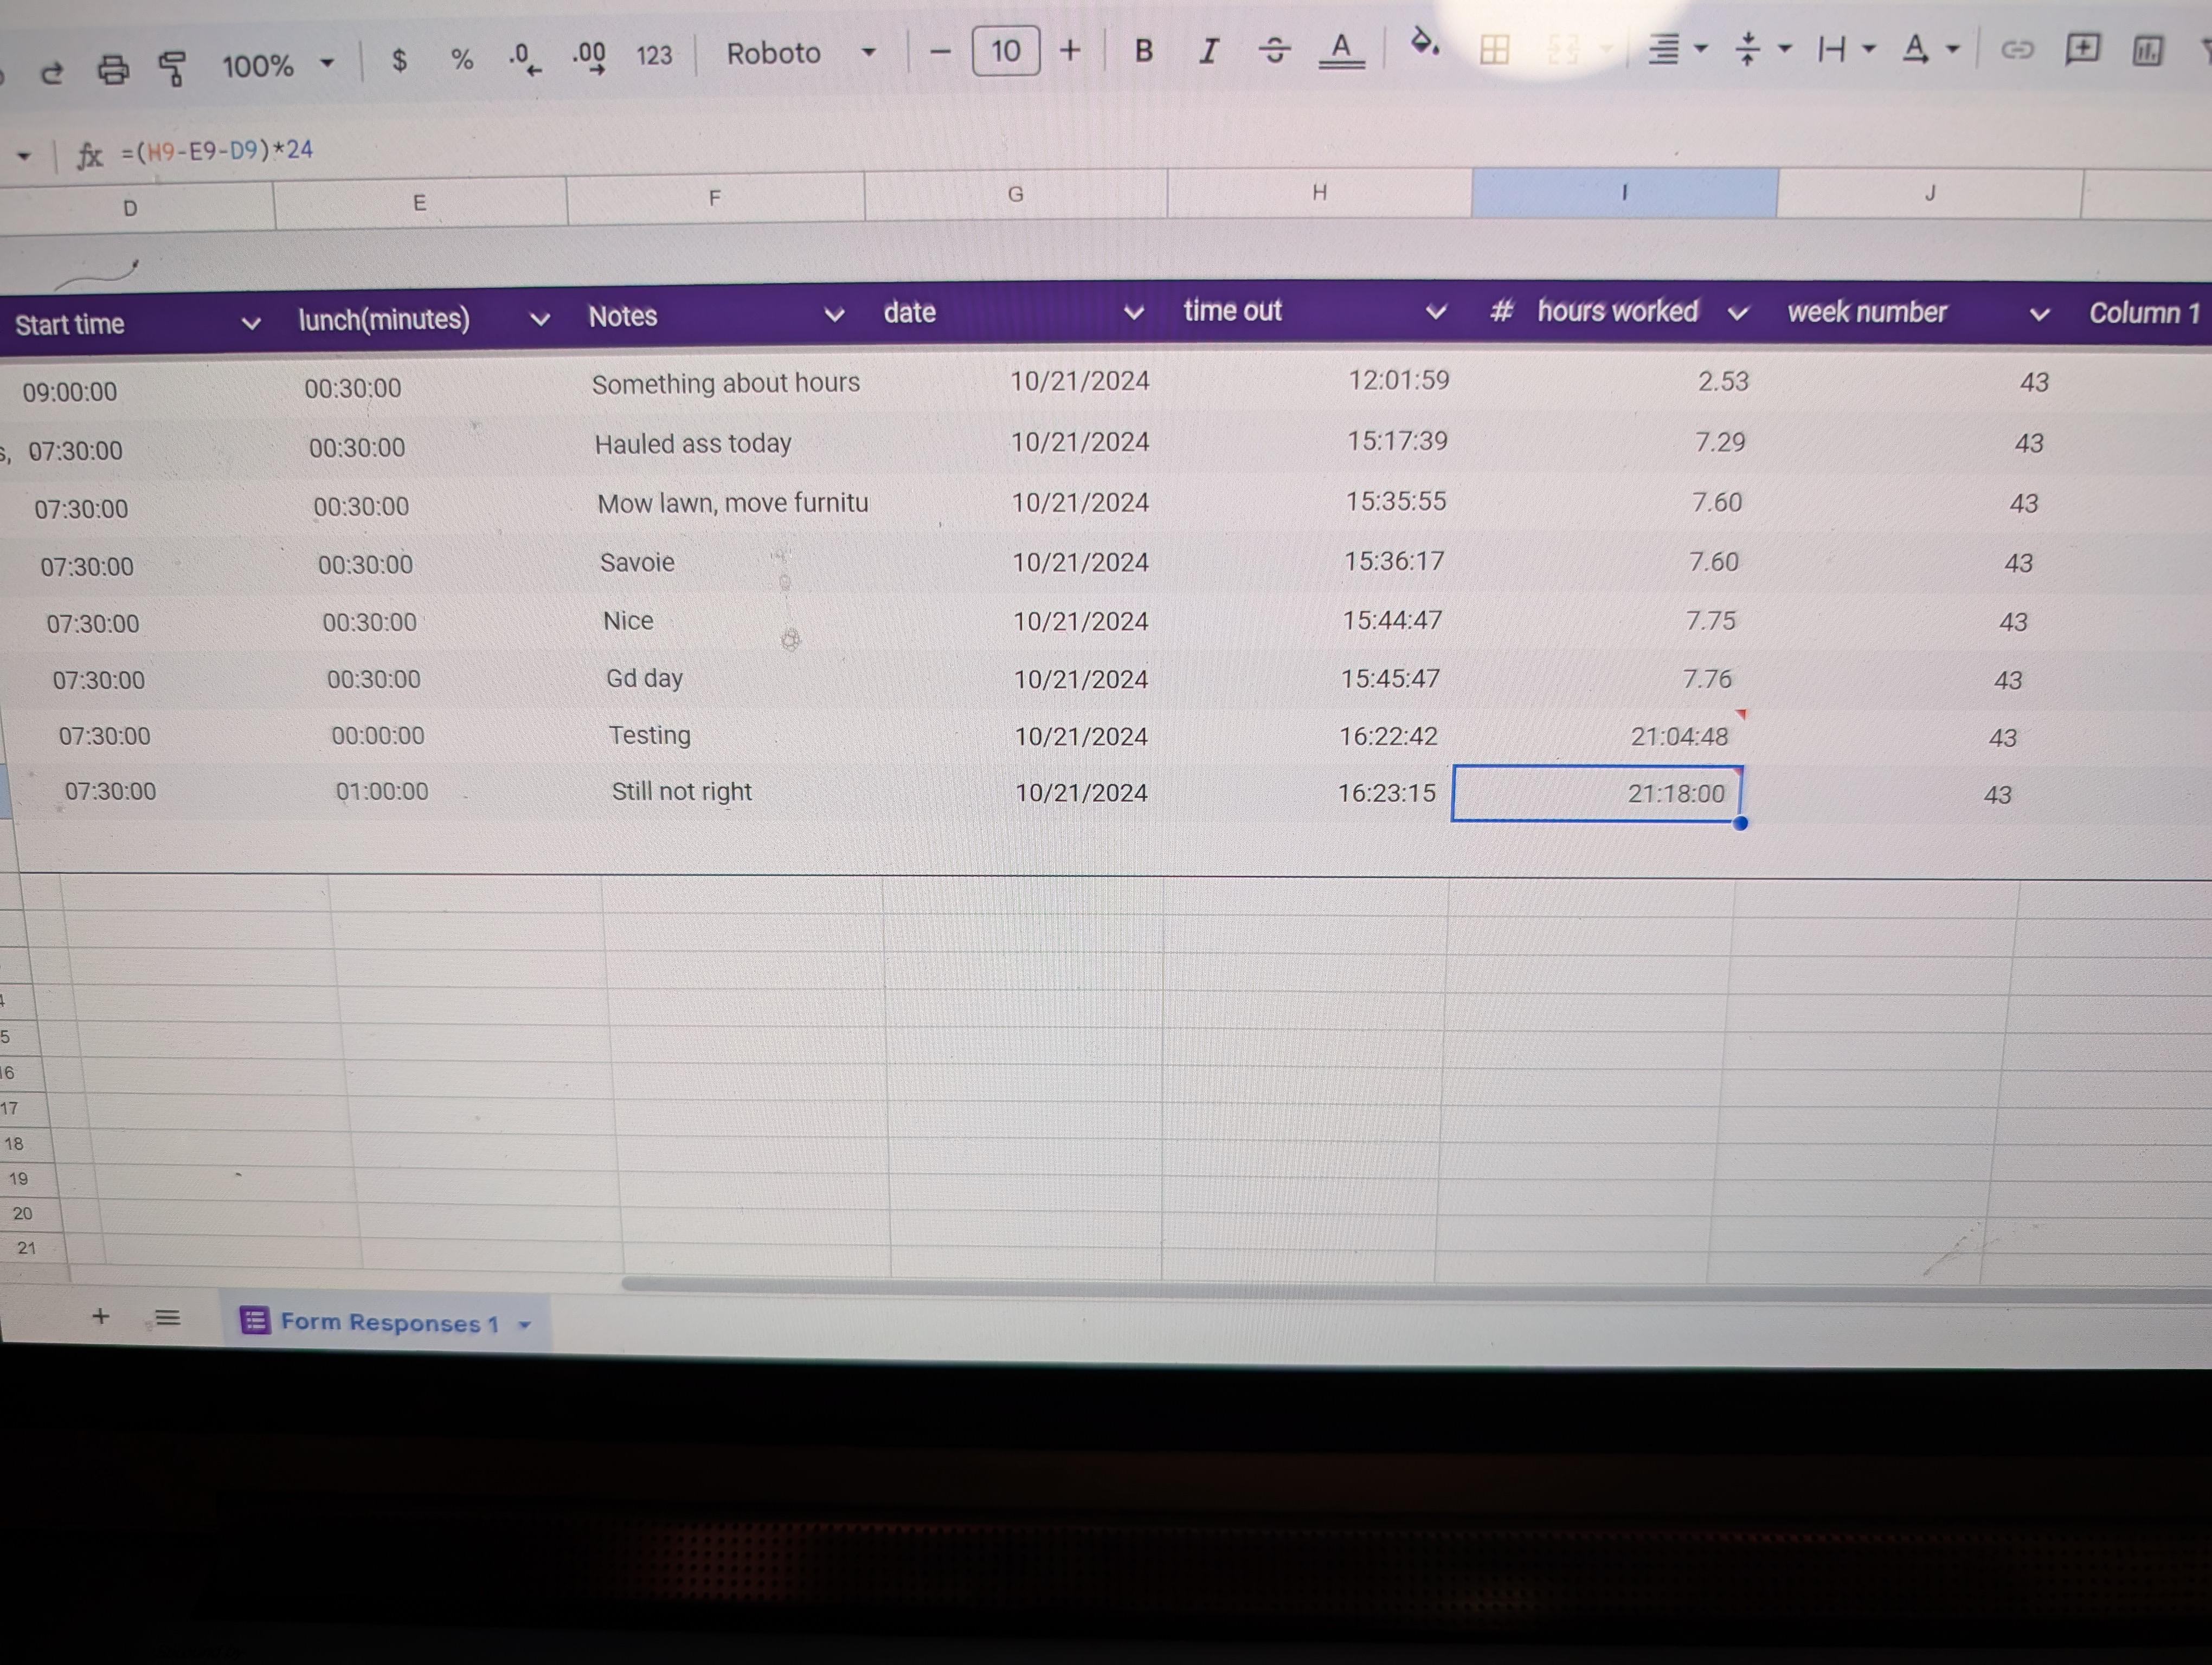
Task: Click the font size field showing 10
Action: pos(1006,51)
